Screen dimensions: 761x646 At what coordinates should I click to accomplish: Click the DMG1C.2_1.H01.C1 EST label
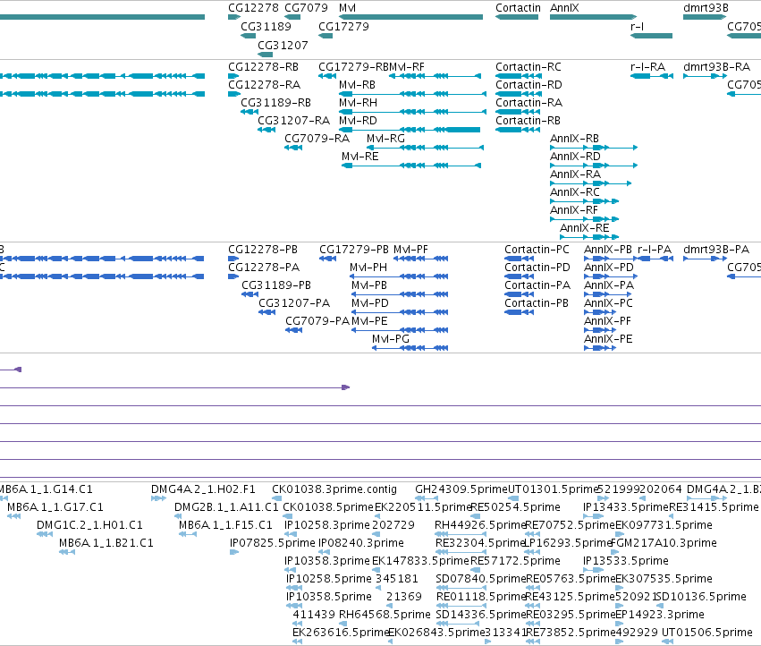point(89,525)
